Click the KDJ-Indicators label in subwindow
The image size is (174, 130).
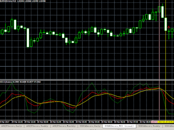[x=6, y=82]
